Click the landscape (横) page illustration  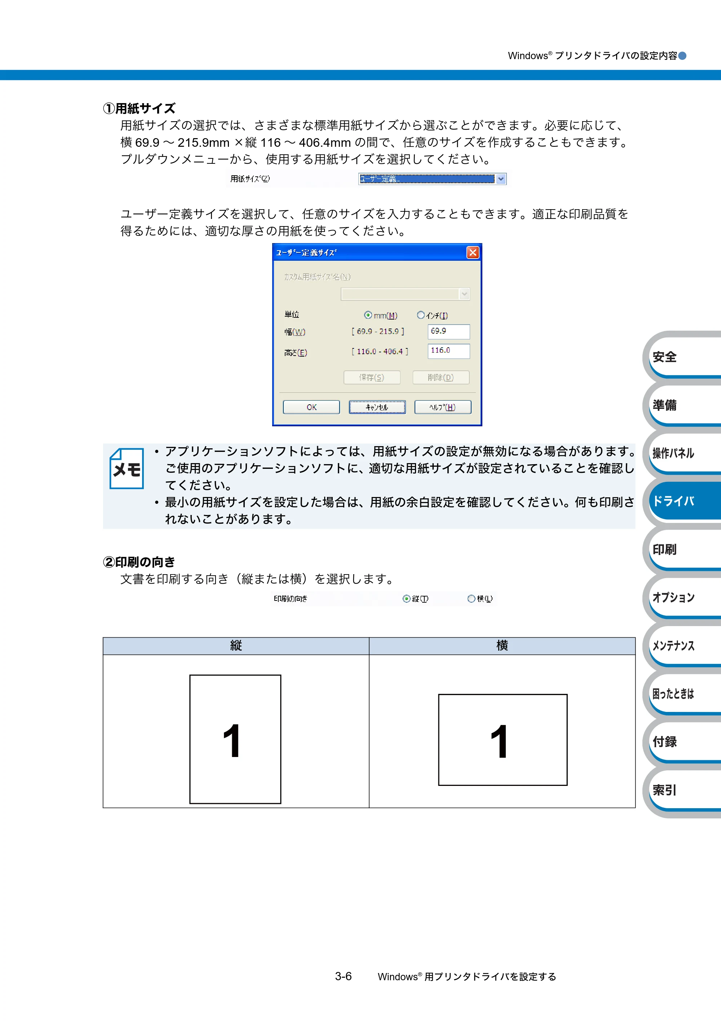[503, 740]
